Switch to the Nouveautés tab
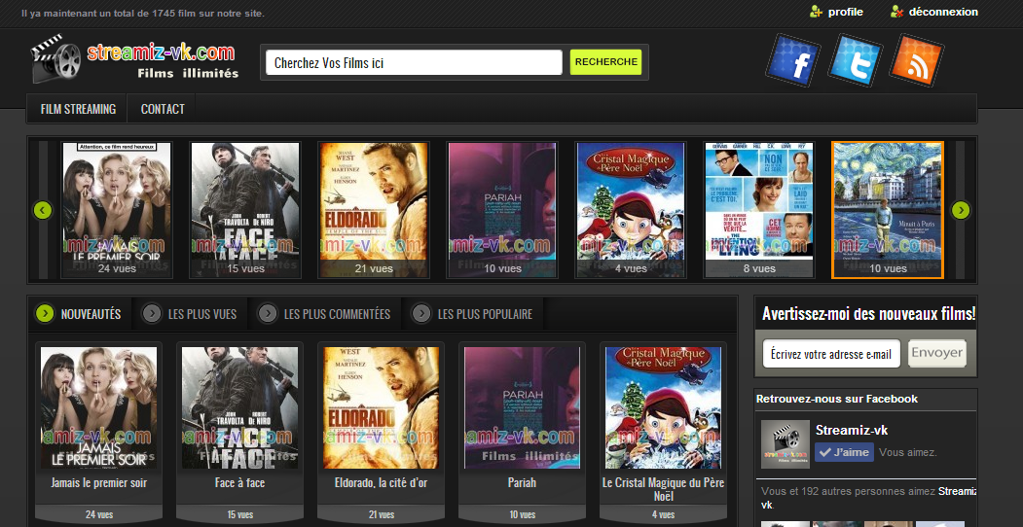The width and height of the screenshot is (1023, 527). (91, 314)
